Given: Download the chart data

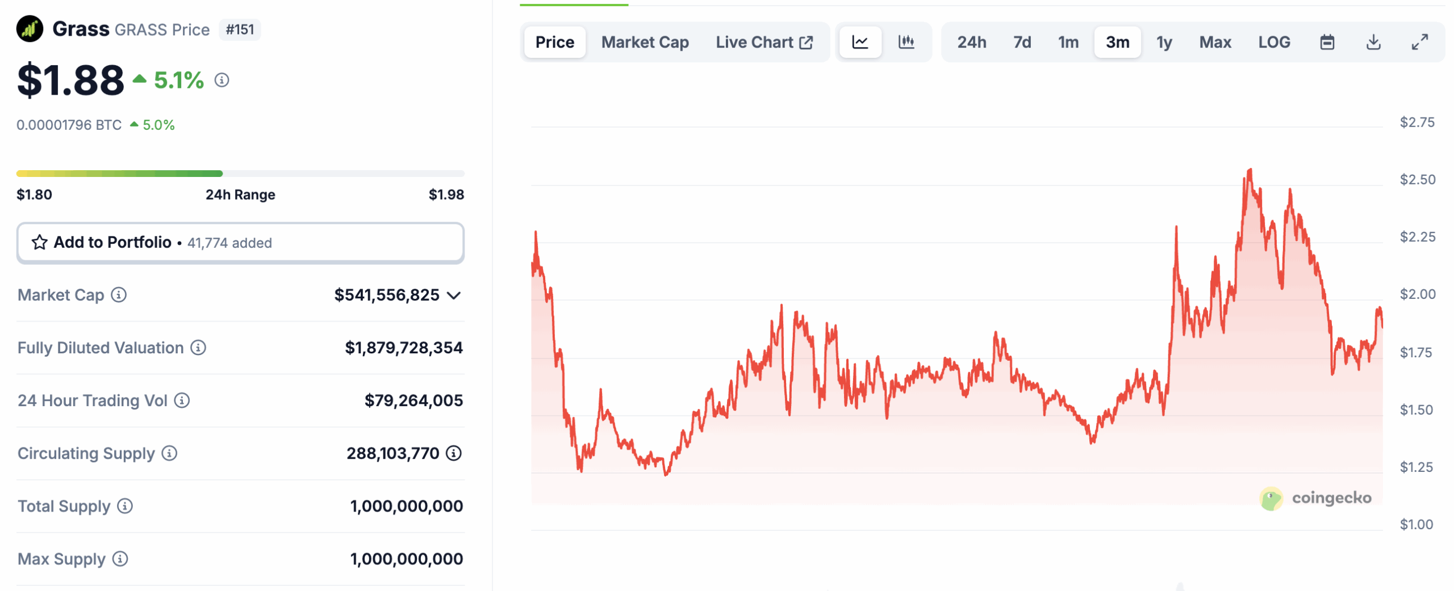Looking at the screenshot, I should point(1374,41).
